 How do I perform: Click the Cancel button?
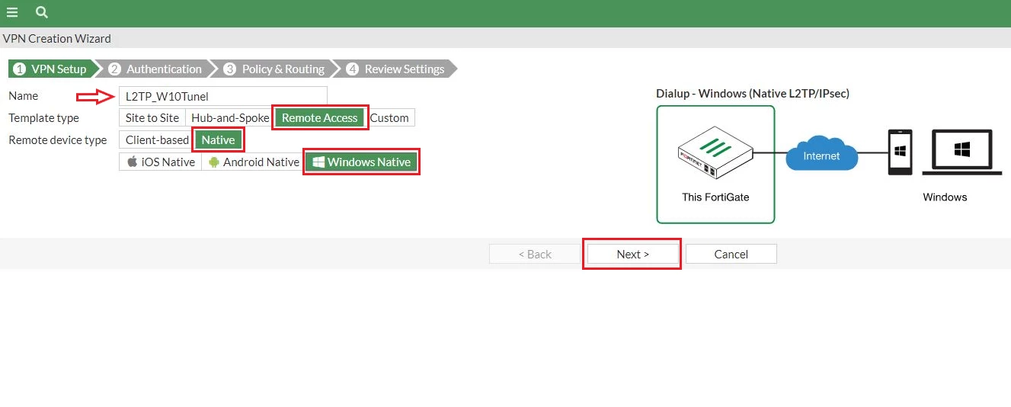click(x=731, y=255)
